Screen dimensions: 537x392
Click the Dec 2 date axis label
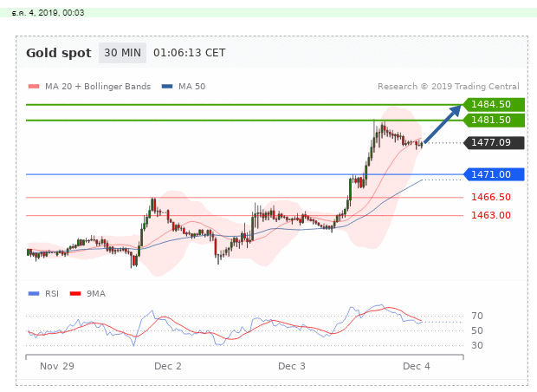pyautogui.click(x=168, y=366)
